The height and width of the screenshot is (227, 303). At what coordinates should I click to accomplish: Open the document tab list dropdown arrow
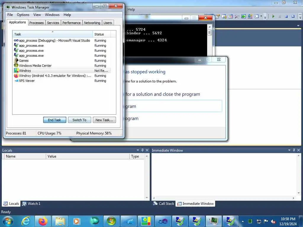(298, 26)
